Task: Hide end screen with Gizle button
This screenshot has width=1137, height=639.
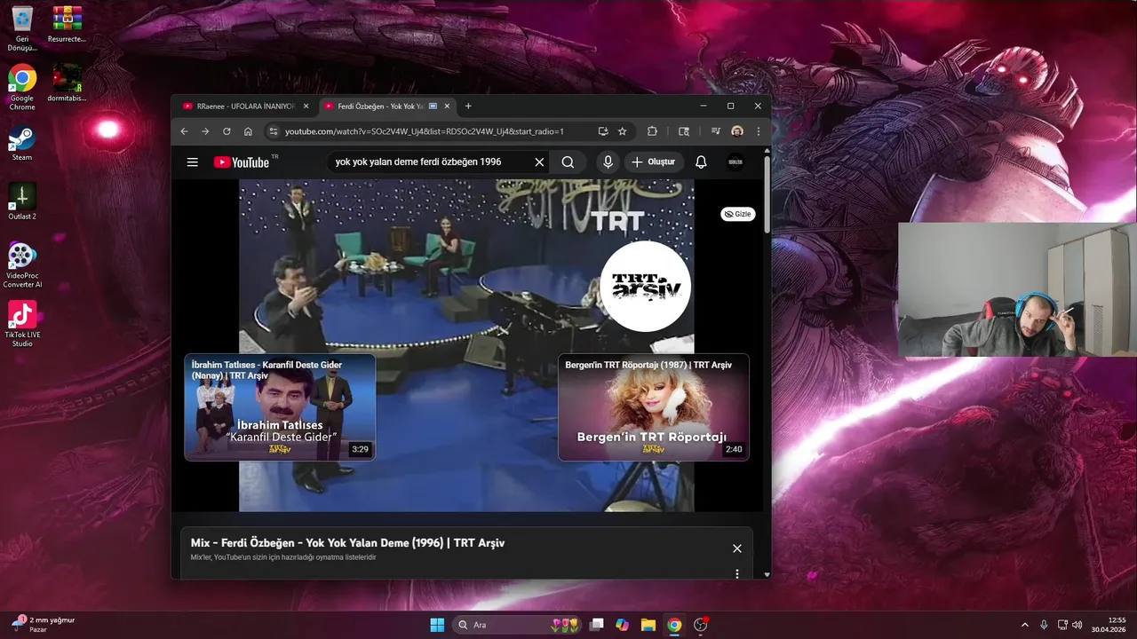Action: [737, 214]
